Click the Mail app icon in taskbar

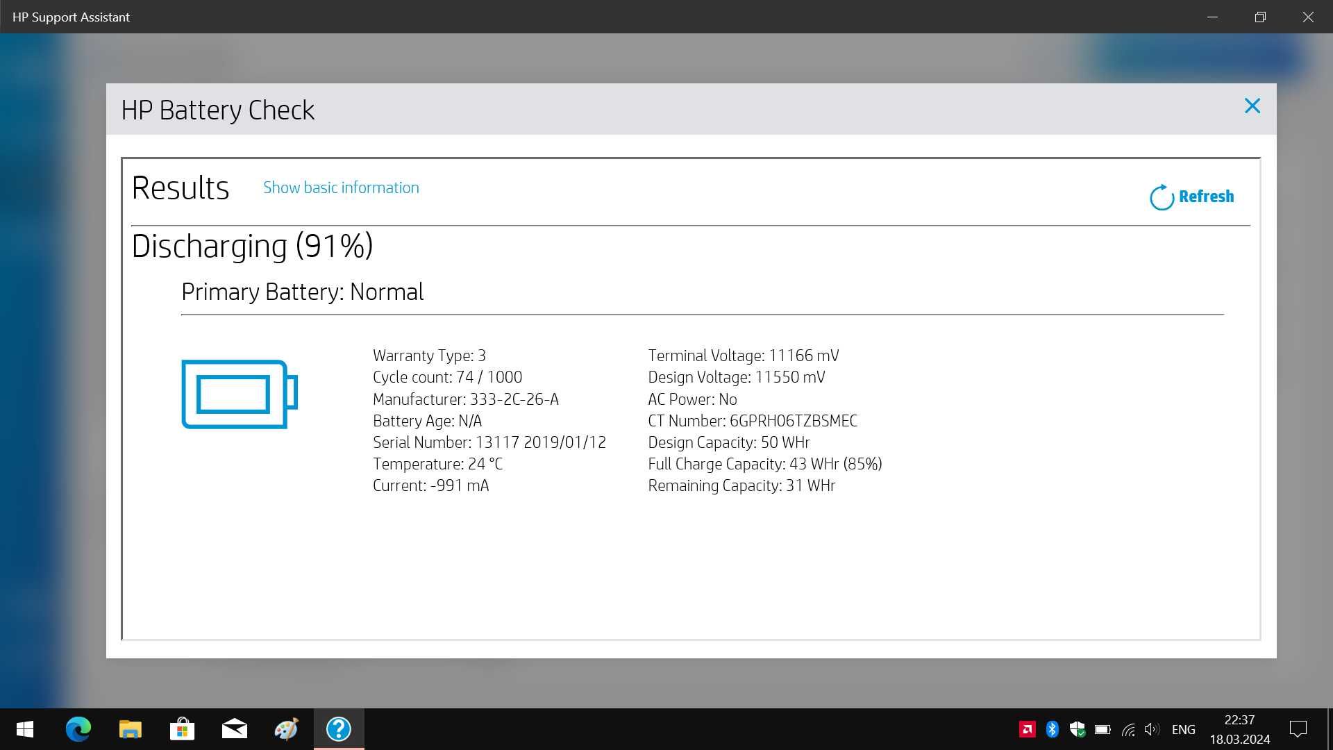(235, 729)
